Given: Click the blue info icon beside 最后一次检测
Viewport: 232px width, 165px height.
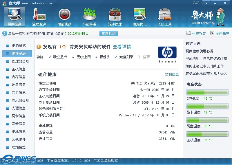Looking at the screenshot, I should (5, 33).
